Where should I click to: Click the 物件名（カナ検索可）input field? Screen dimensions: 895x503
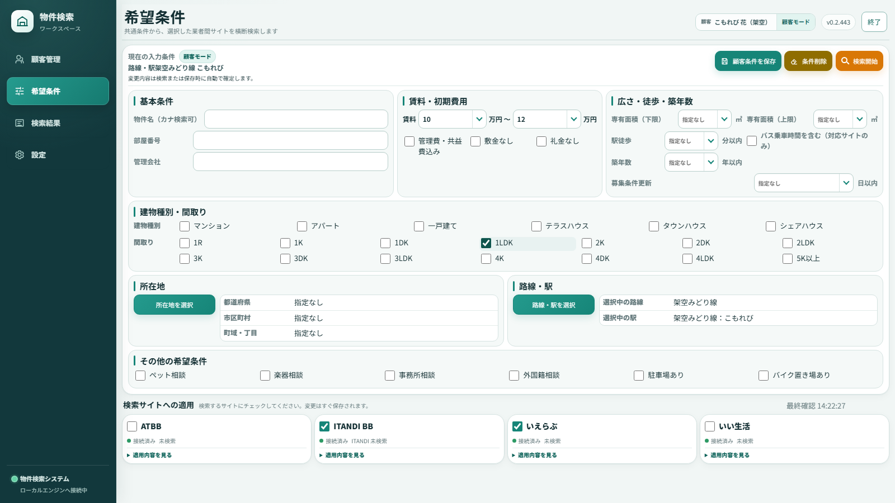(296, 119)
